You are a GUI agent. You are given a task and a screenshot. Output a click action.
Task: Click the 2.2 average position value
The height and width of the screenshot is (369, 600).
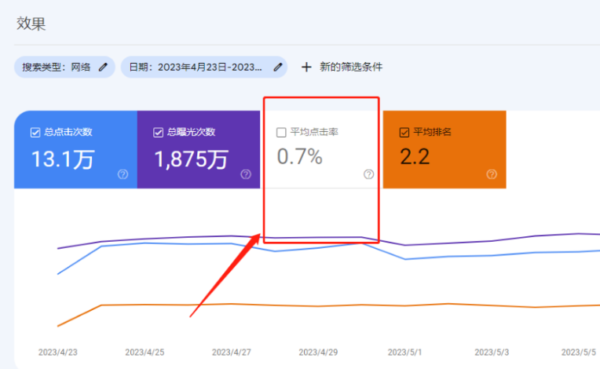[415, 157]
